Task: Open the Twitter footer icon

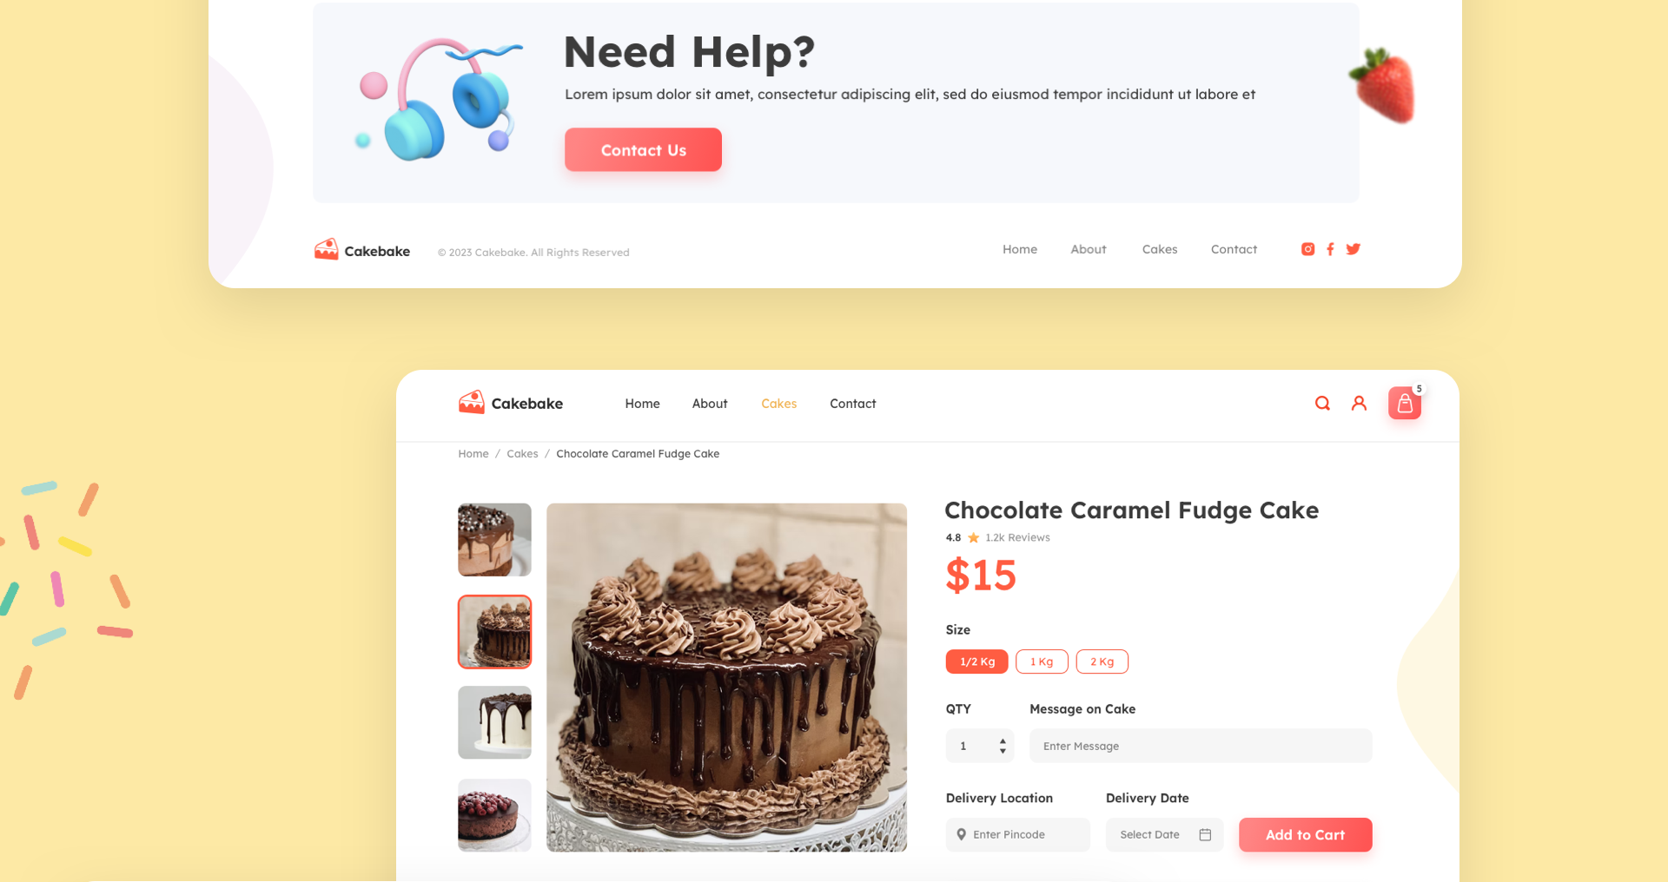Action: point(1353,249)
